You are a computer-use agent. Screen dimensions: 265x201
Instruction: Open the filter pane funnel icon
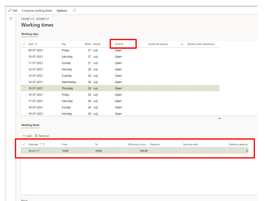[11, 19]
